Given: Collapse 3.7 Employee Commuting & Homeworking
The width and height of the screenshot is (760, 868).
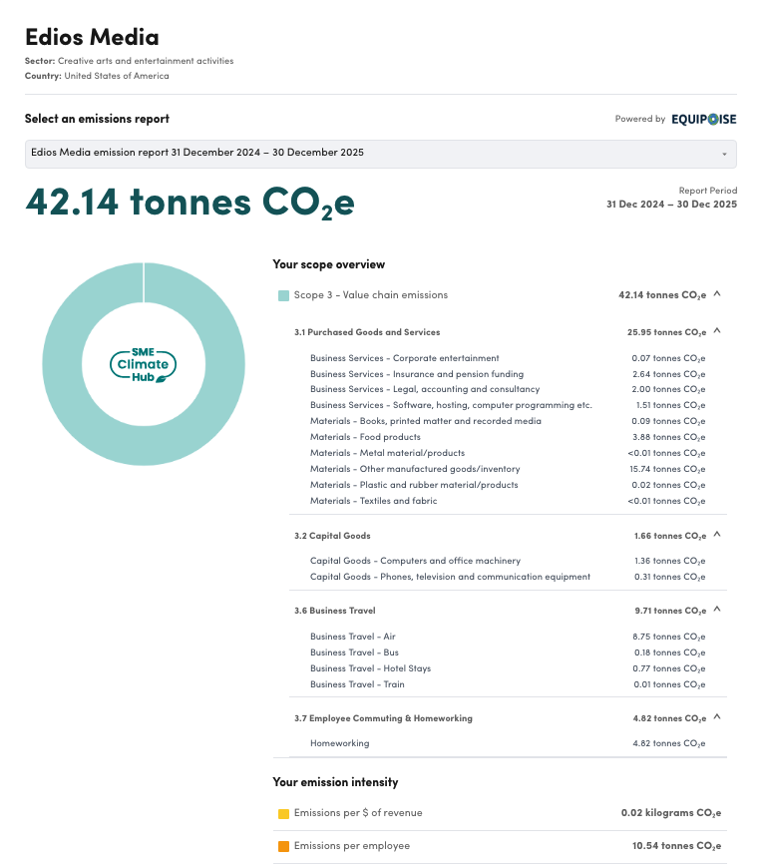Looking at the screenshot, I should click(717, 717).
